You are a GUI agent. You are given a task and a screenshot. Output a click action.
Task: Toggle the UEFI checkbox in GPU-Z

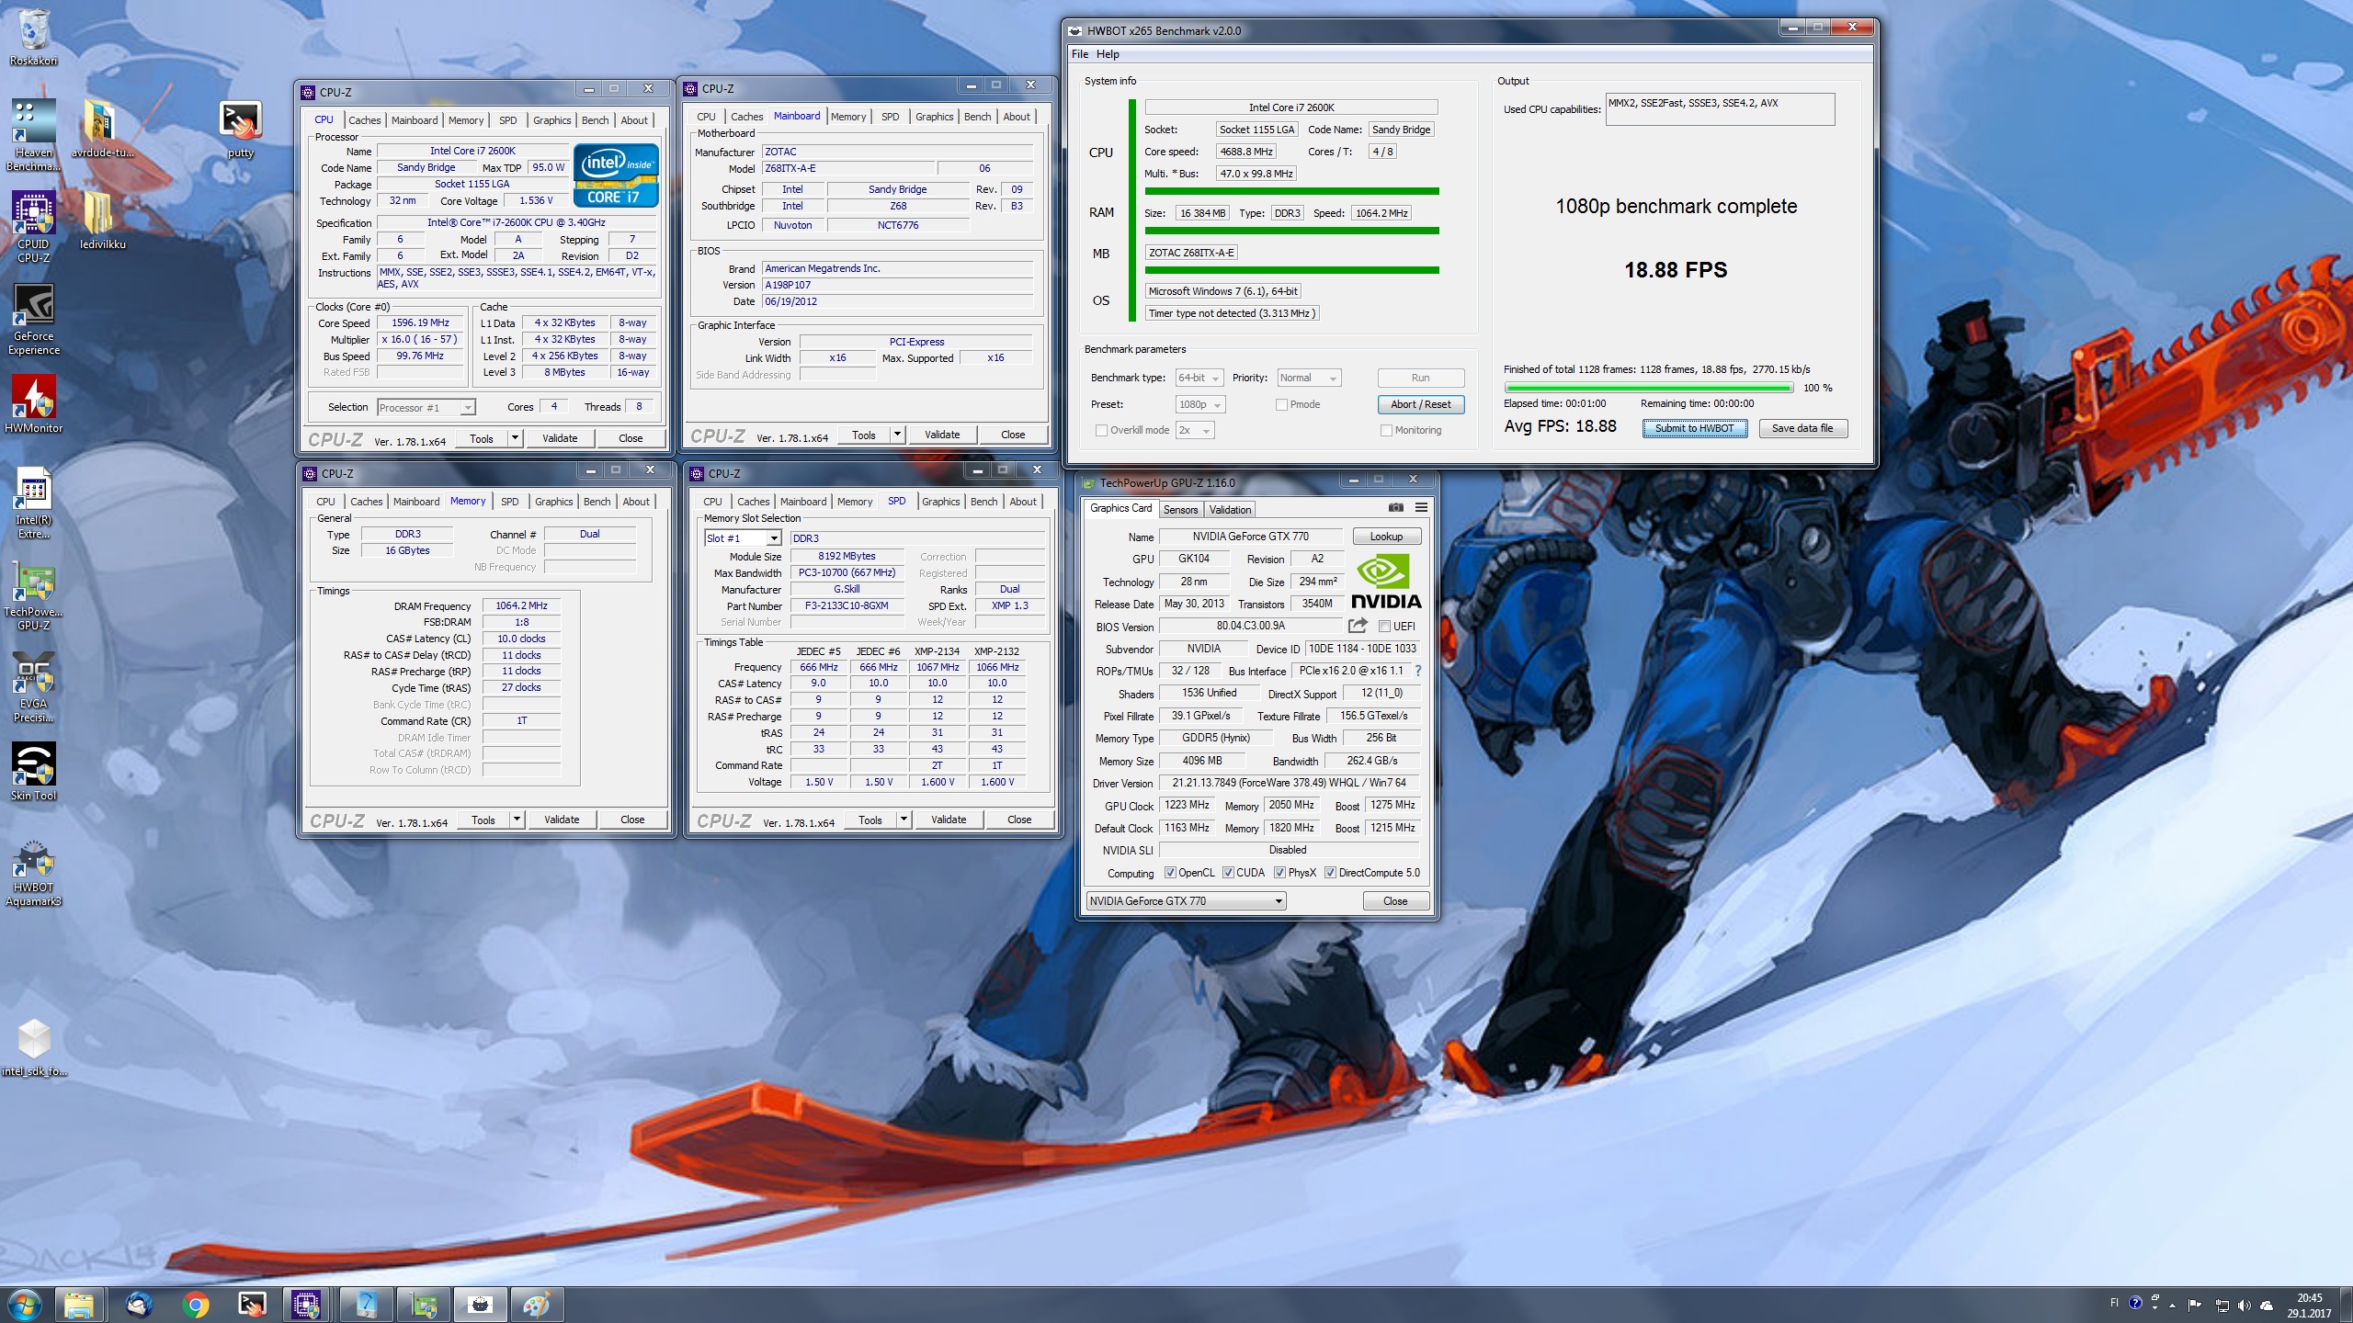[x=1384, y=627]
